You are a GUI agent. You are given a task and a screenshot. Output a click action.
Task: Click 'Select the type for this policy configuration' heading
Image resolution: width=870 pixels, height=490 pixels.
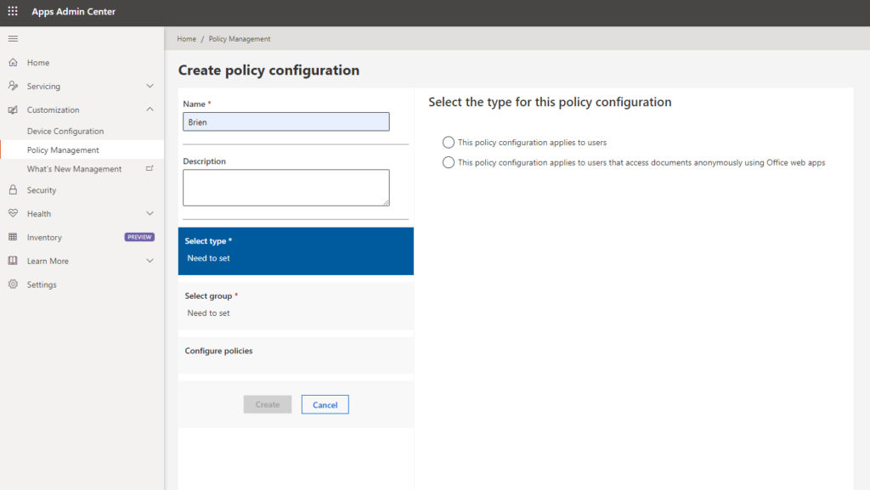[550, 102]
